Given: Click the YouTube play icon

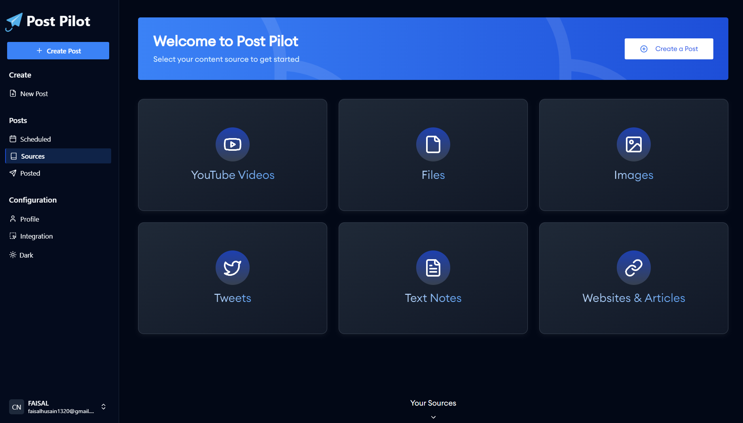Looking at the screenshot, I should click(233, 144).
